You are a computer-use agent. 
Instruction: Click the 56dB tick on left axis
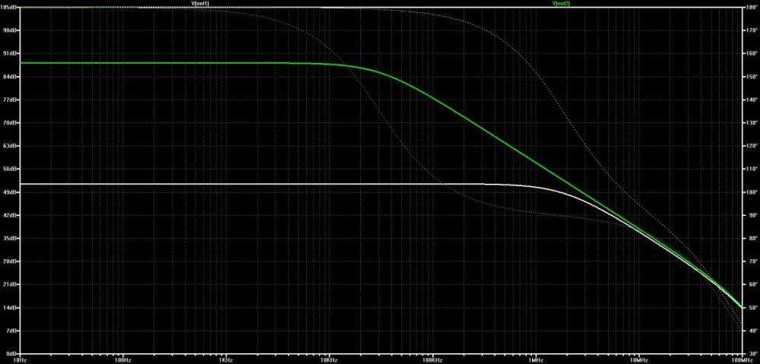click(11, 169)
